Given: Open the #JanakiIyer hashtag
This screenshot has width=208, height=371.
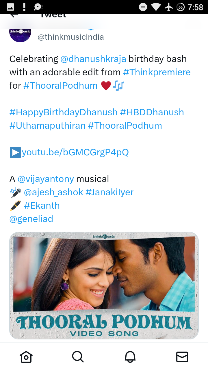Looking at the screenshot, I should 109,192.
